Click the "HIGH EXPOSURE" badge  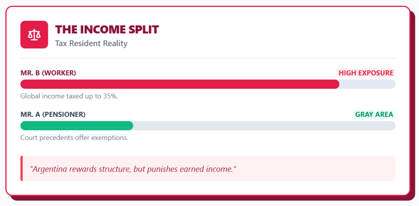pos(366,73)
